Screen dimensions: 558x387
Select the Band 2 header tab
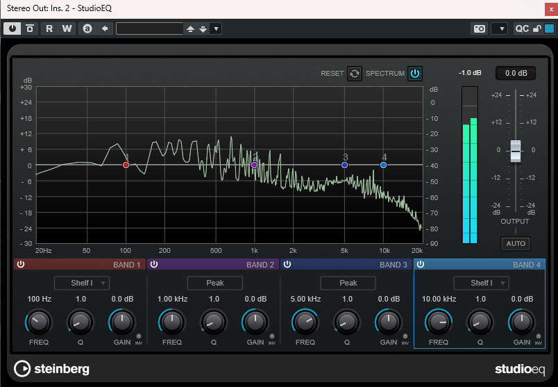[213, 265]
